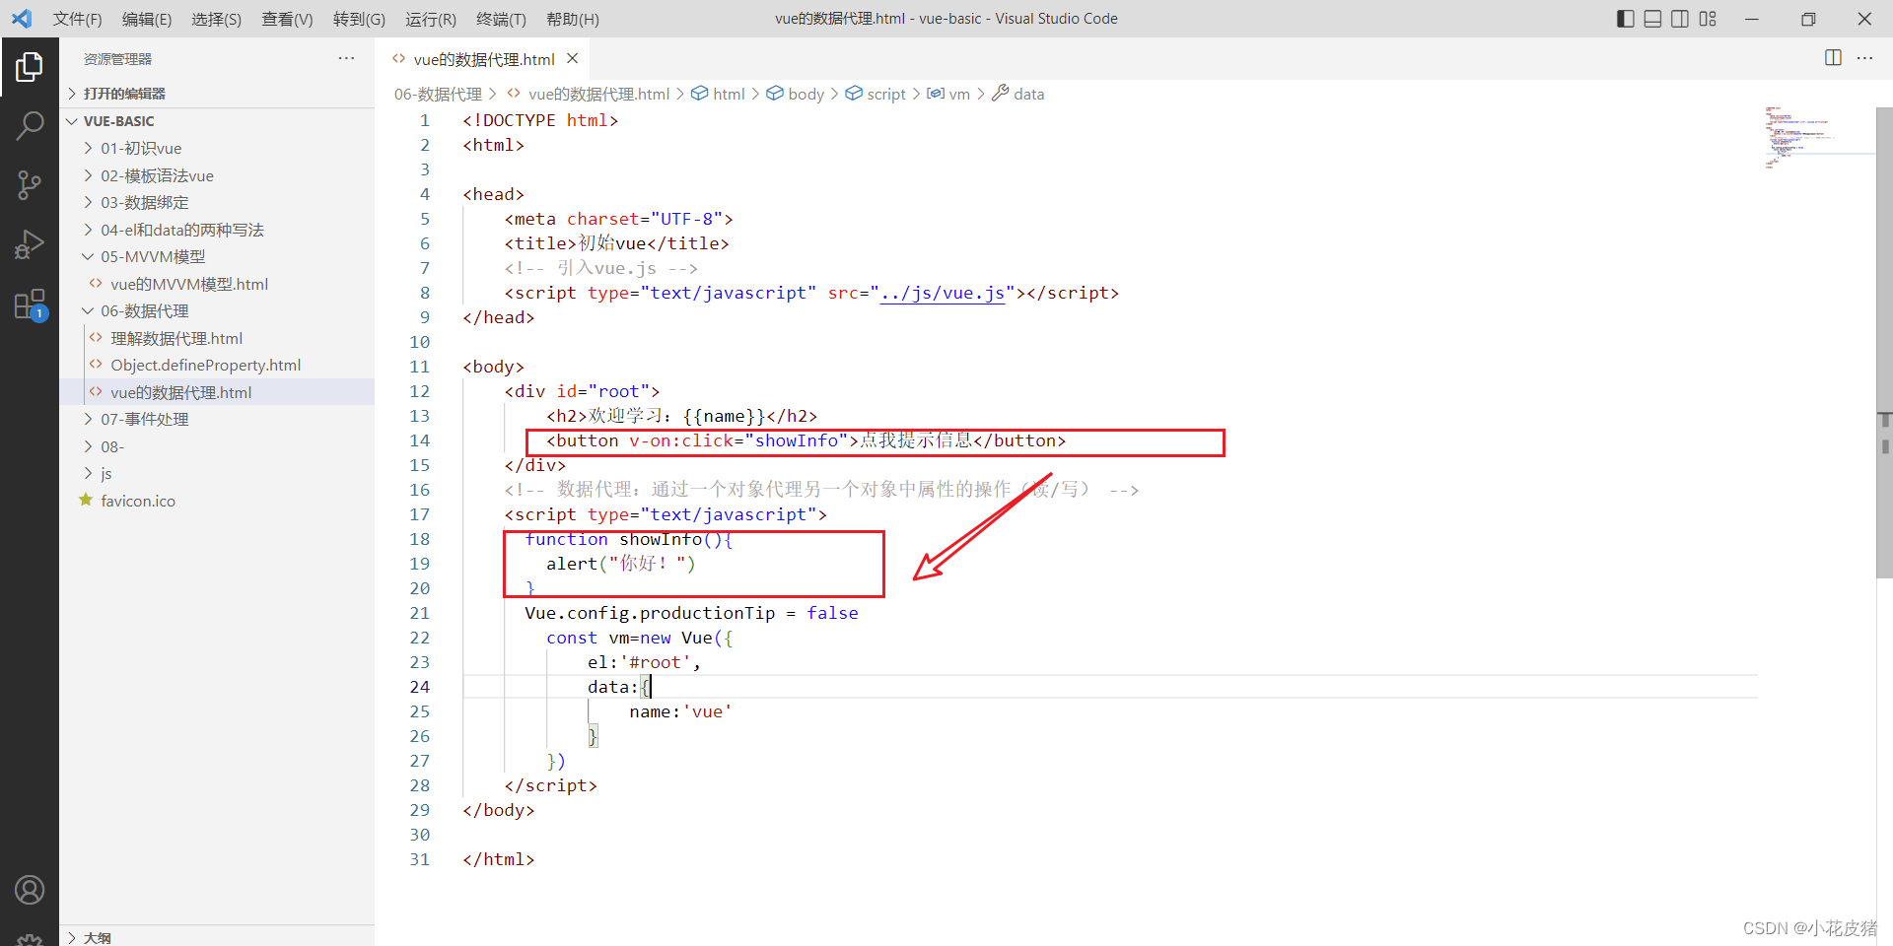Viewport: 1893px width, 946px height.
Task: Expand the 07-事件处理 folder
Action: pos(217,419)
